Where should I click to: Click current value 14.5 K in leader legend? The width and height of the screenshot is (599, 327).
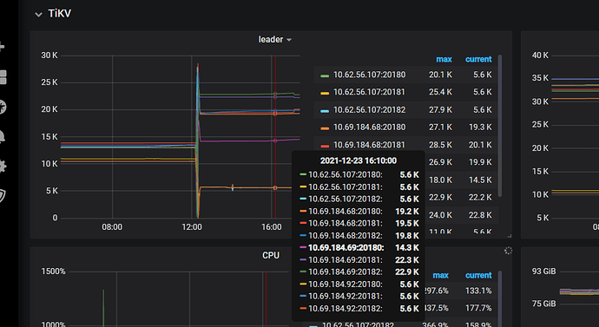pos(480,180)
